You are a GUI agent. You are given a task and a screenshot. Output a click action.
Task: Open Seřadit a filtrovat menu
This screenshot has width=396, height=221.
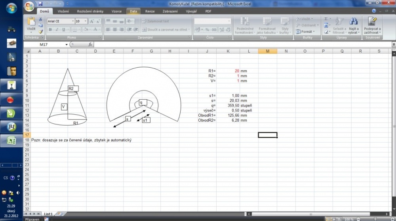[339, 25]
